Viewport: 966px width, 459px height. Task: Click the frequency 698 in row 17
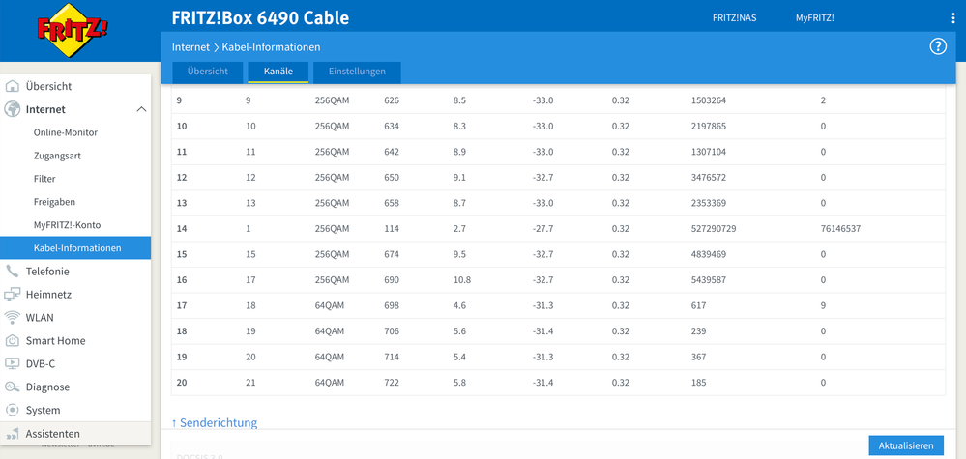[392, 305]
